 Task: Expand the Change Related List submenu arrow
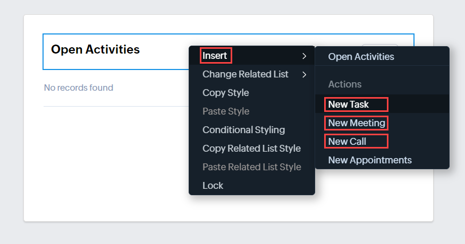pyautogui.click(x=304, y=74)
